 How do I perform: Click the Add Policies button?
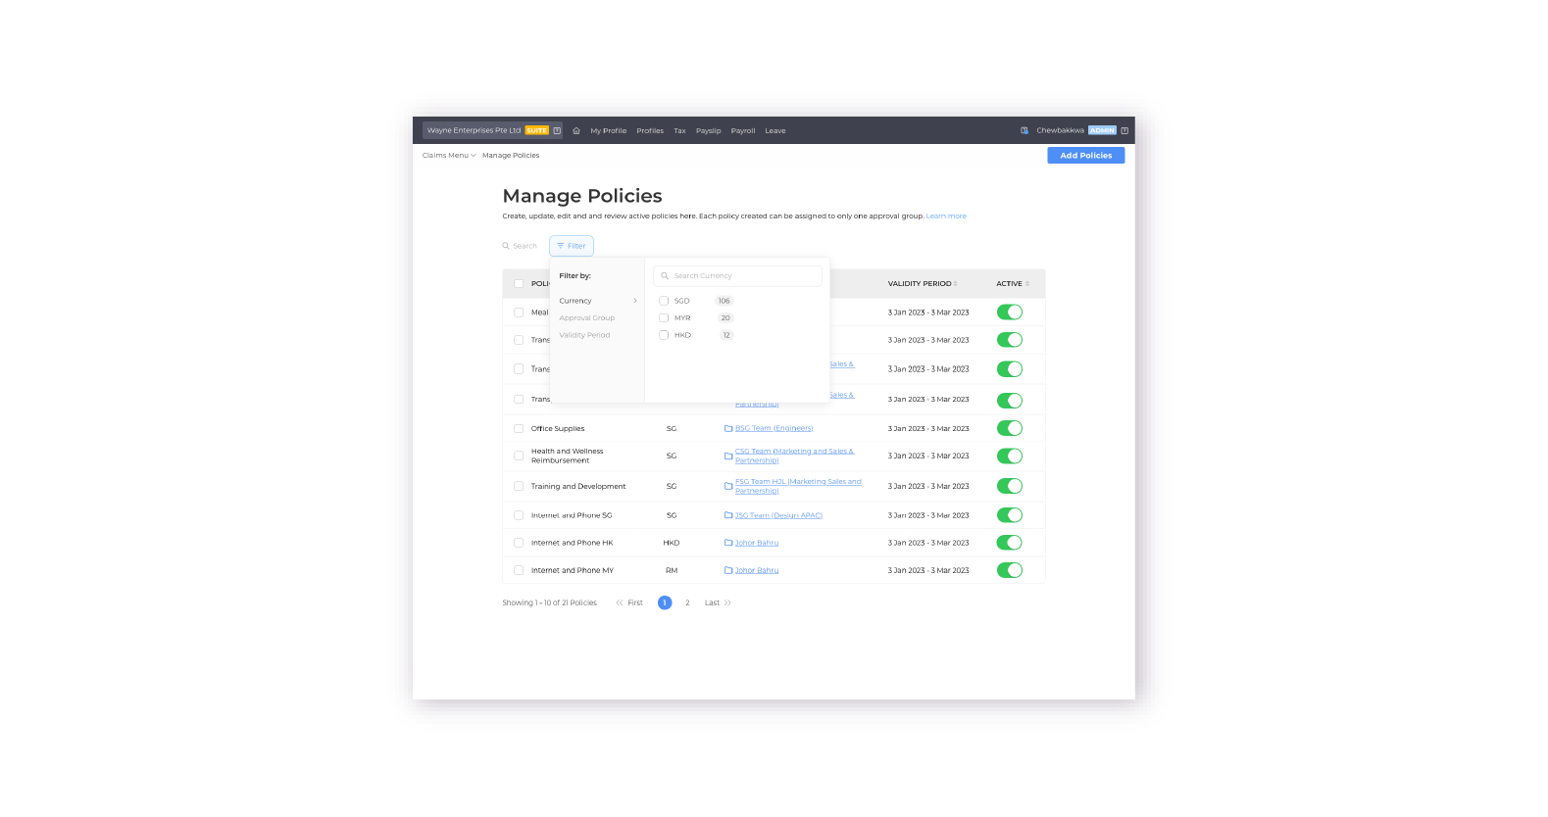coord(1085,156)
